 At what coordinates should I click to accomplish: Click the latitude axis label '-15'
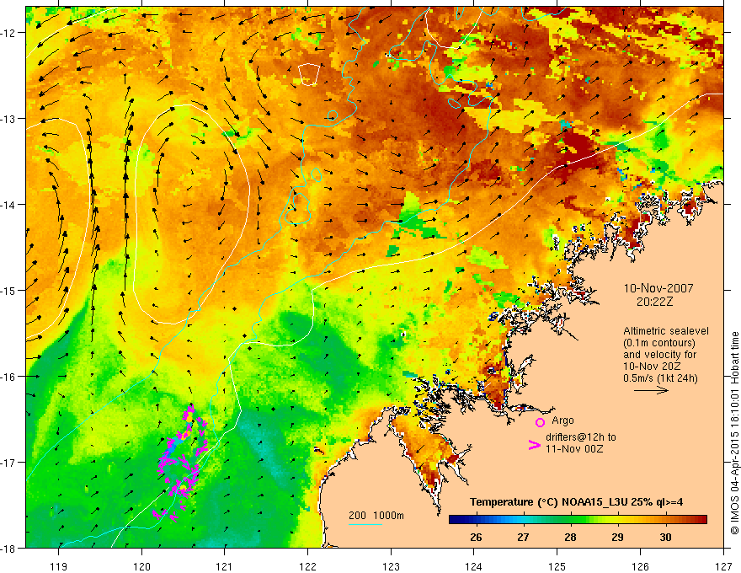tap(9, 290)
